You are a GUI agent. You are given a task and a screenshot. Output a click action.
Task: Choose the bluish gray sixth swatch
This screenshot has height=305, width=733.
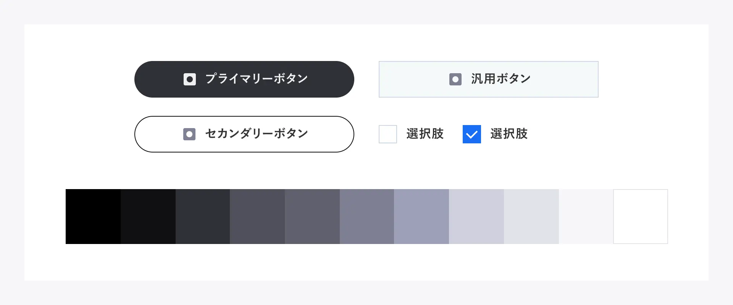[367, 217]
